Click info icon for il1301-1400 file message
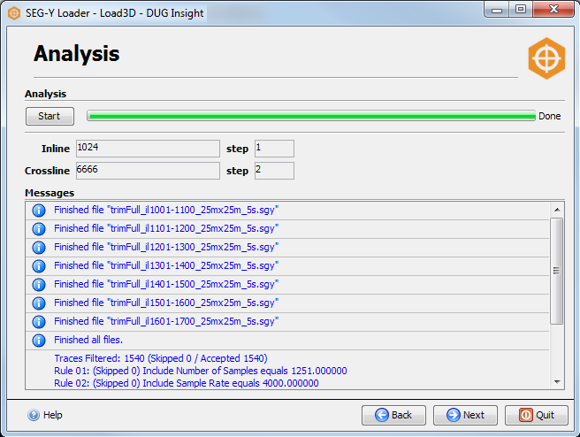The height and width of the screenshot is (437, 580). [x=39, y=265]
